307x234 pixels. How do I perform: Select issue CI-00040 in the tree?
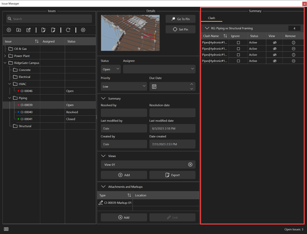coord(27,112)
